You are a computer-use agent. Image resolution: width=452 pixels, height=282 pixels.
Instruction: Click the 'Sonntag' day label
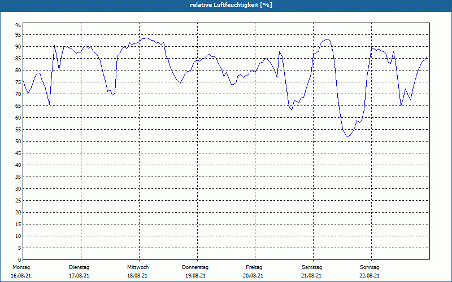click(370, 267)
